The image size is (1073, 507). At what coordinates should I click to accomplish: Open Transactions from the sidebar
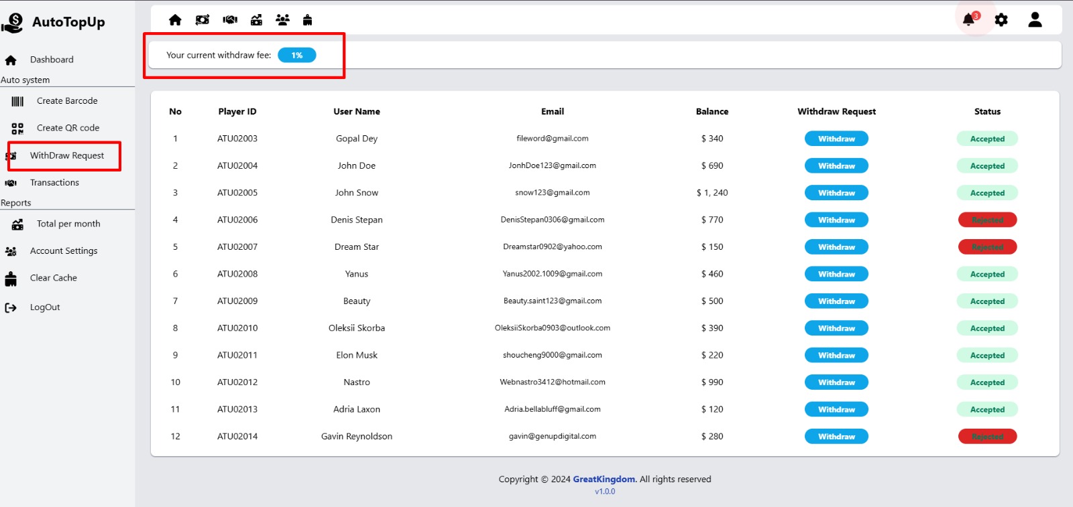click(x=54, y=183)
